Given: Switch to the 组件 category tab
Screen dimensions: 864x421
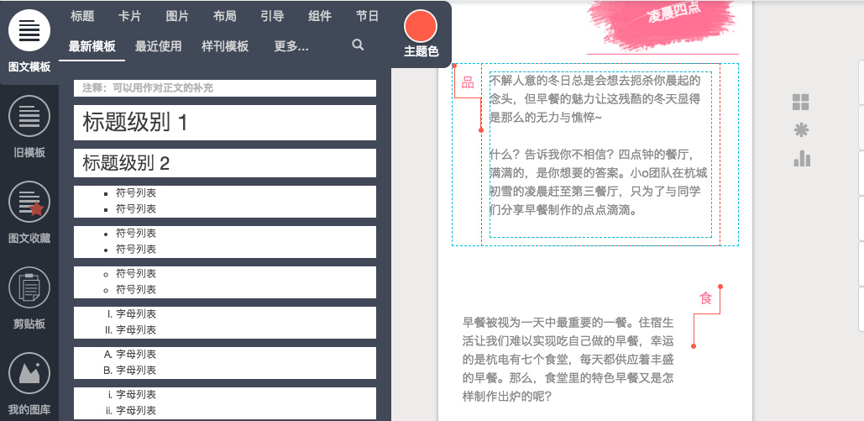Looking at the screenshot, I should pos(320,17).
